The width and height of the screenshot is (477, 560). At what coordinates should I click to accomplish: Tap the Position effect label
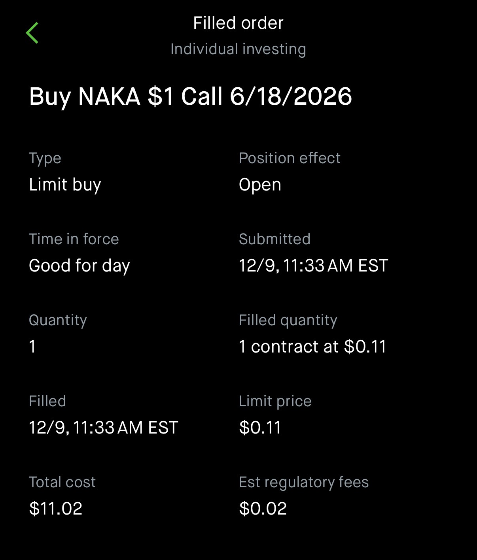(289, 158)
